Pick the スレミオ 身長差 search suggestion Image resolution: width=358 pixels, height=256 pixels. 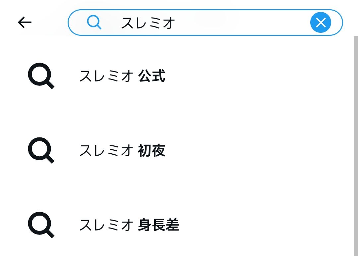pos(129,225)
